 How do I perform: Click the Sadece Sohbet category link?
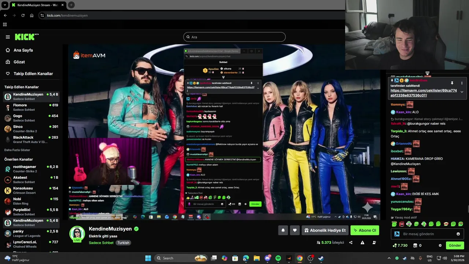[101, 243]
